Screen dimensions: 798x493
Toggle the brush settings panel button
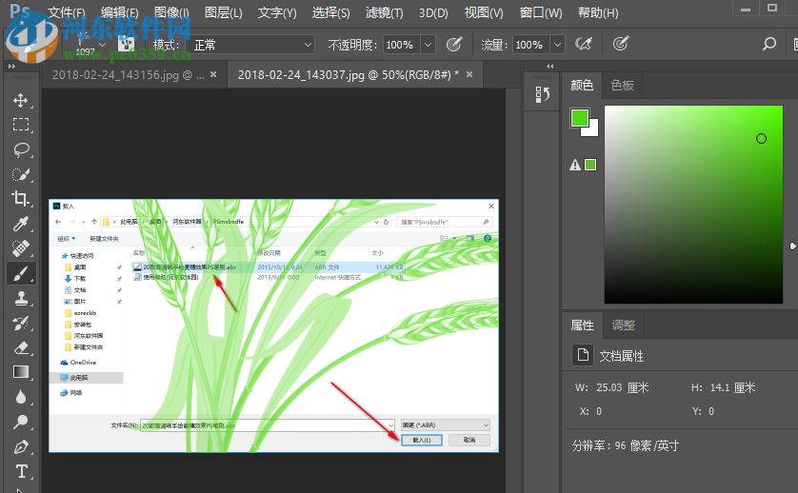pyautogui.click(x=125, y=45)
